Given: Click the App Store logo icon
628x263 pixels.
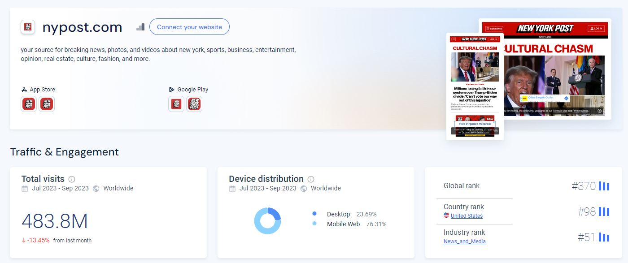Looking at the screenshot, I should click(x=24, y=90).
